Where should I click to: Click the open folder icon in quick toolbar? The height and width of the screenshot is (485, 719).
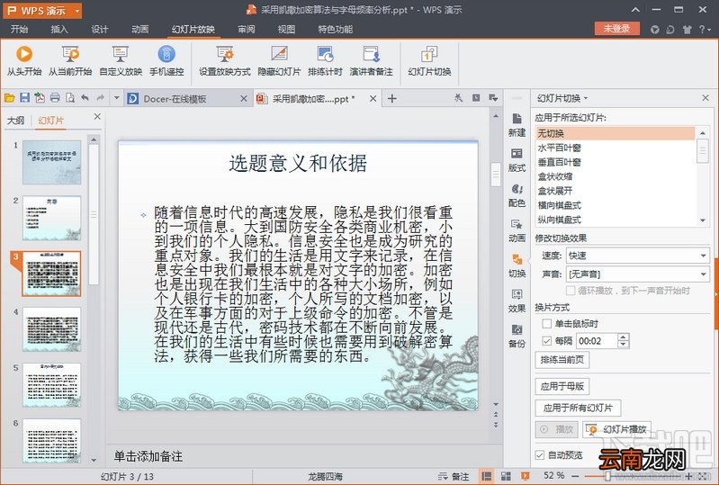(10, 98)
